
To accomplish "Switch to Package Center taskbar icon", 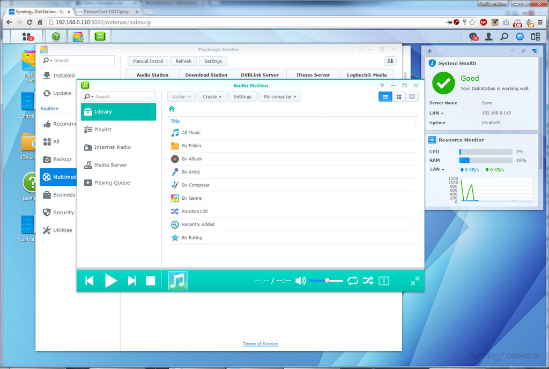I will click(x=78, y=36).
